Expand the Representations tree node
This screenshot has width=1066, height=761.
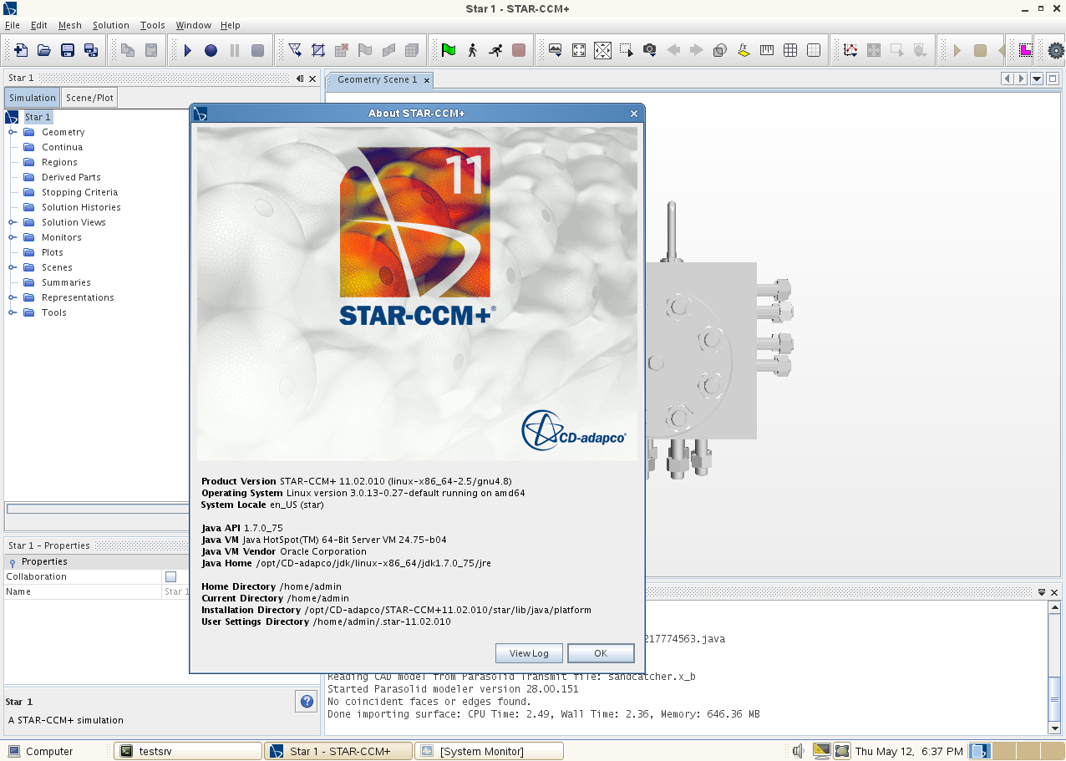click(x=13, y=297)
